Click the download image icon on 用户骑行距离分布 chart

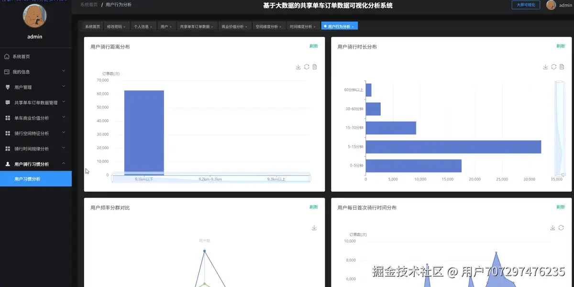(298, 67)
